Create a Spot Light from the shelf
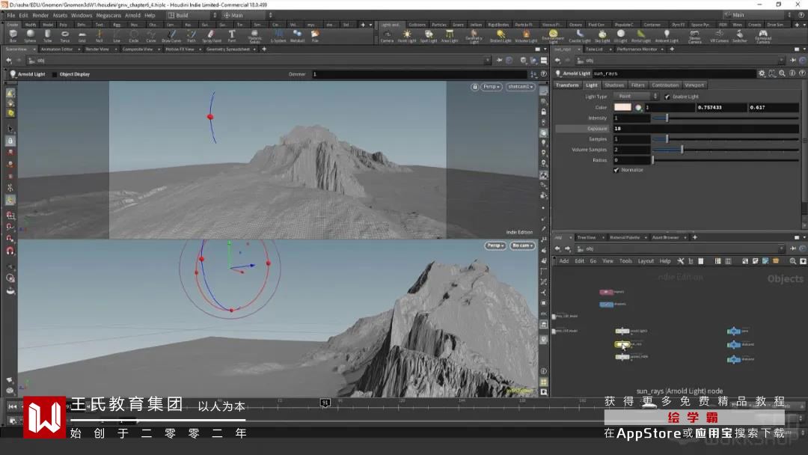The image size is (808, 455). 428,36
